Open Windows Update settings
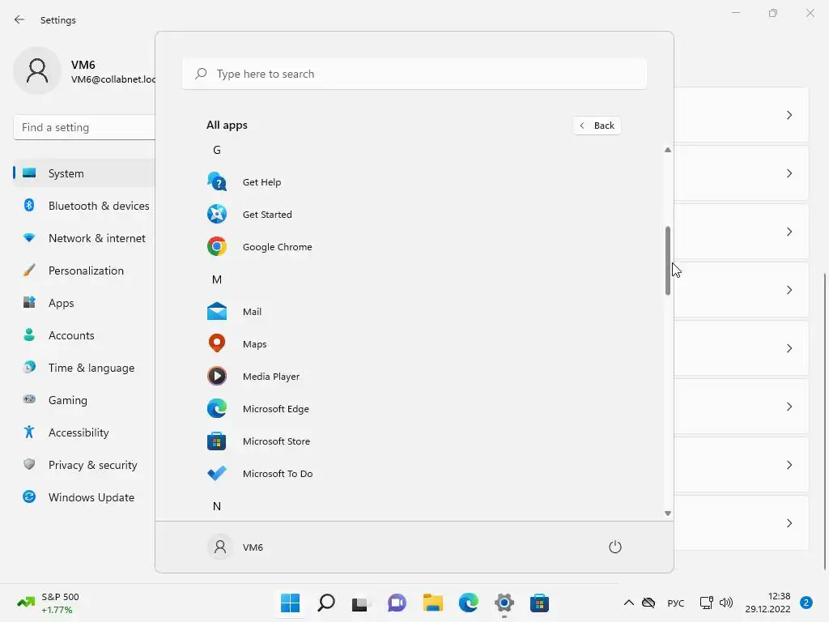Viewport: 829px width, 622px height. (84, 497)
